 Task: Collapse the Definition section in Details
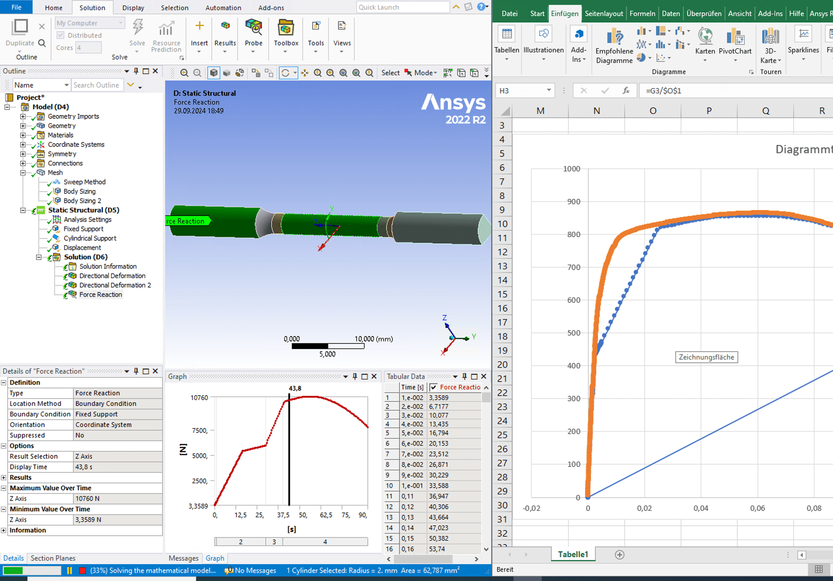click(x=4, y=382)
